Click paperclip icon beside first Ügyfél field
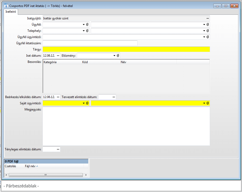The image size is (242, 192). (87, 24)
